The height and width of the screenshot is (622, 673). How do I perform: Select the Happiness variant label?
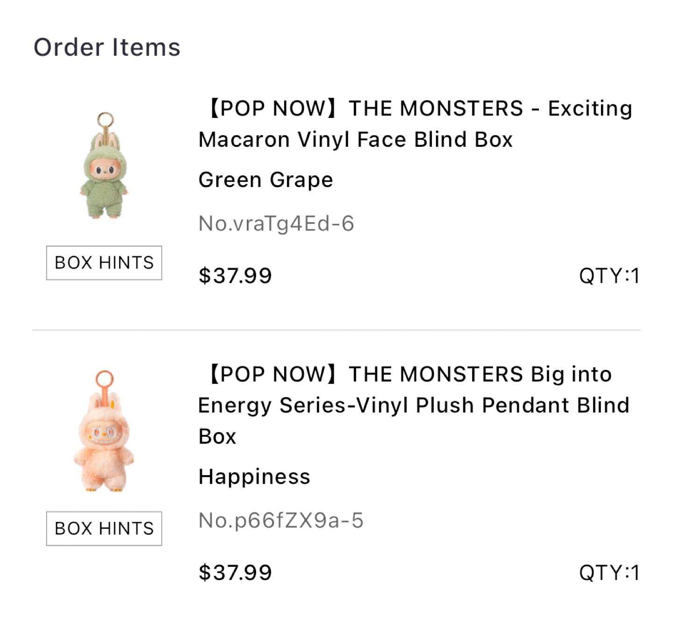(x=254, y=477)
